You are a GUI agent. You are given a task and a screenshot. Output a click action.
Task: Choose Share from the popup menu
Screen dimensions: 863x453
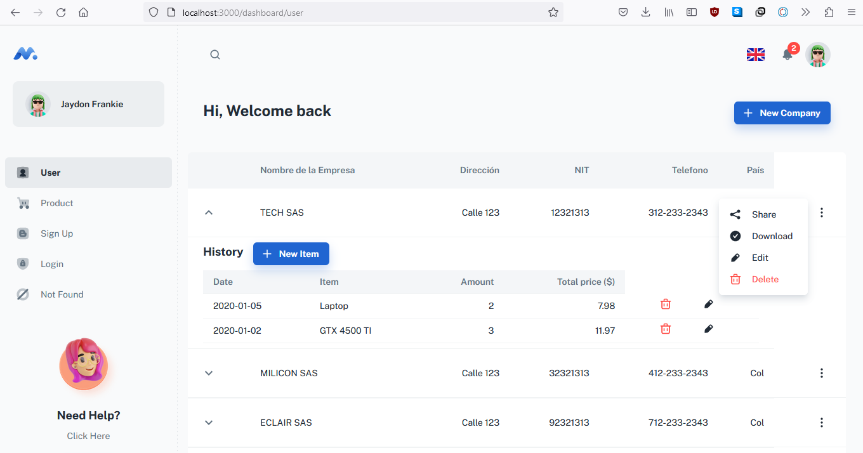point(763,214)
